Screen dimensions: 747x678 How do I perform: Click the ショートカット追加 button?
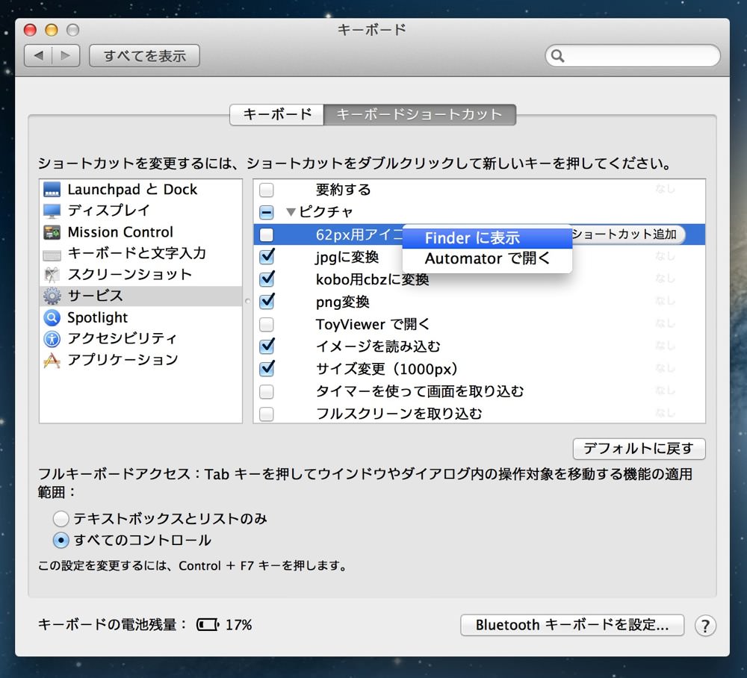pos(628,234)
